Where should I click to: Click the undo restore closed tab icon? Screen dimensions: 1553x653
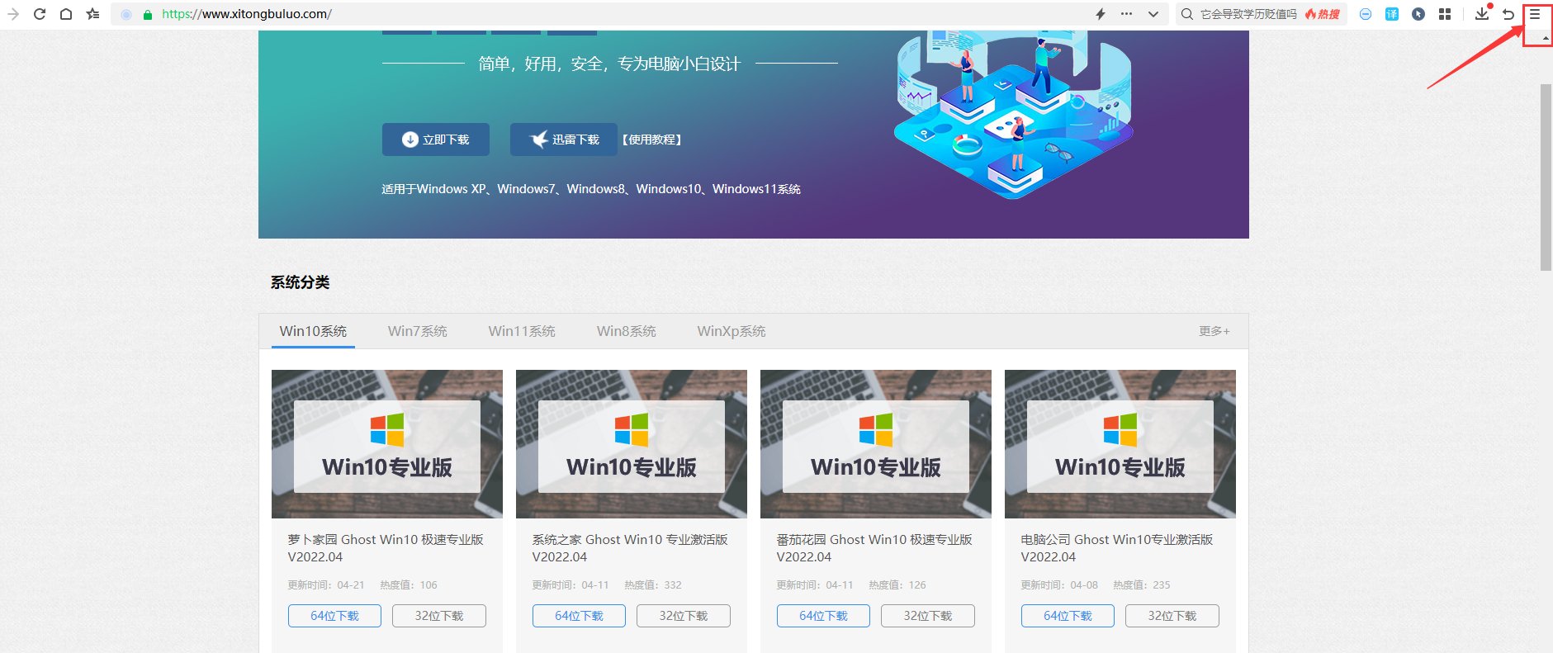(1508, 14)
